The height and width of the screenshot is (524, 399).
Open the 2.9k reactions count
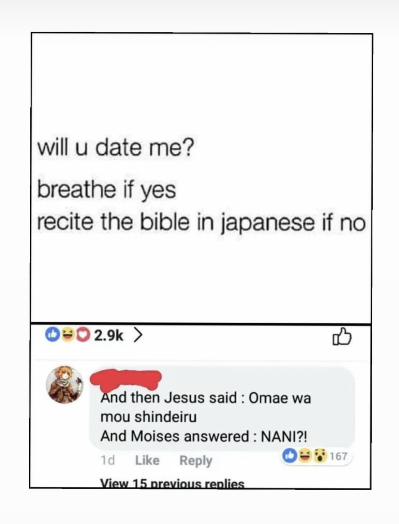pyautogui.click(x=108, y=335)
